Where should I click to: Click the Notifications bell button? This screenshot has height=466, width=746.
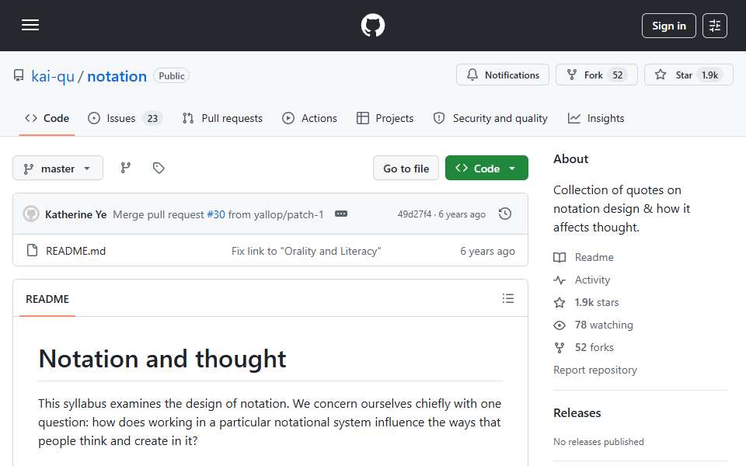[503, 75]
